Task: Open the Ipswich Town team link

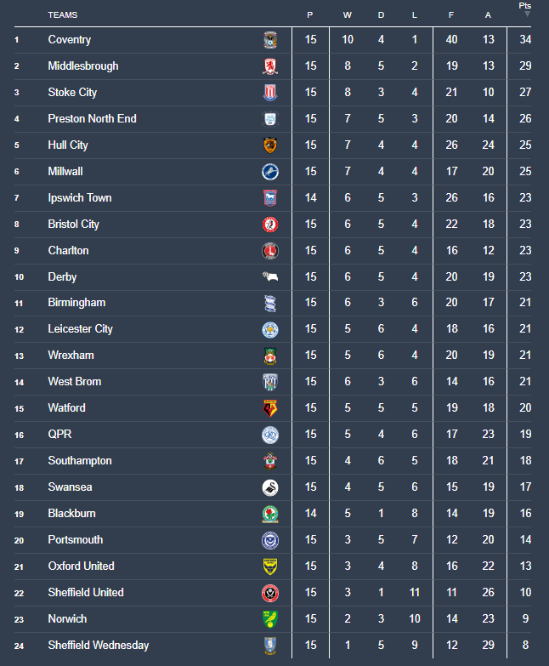Action: [x=80, y=198]
